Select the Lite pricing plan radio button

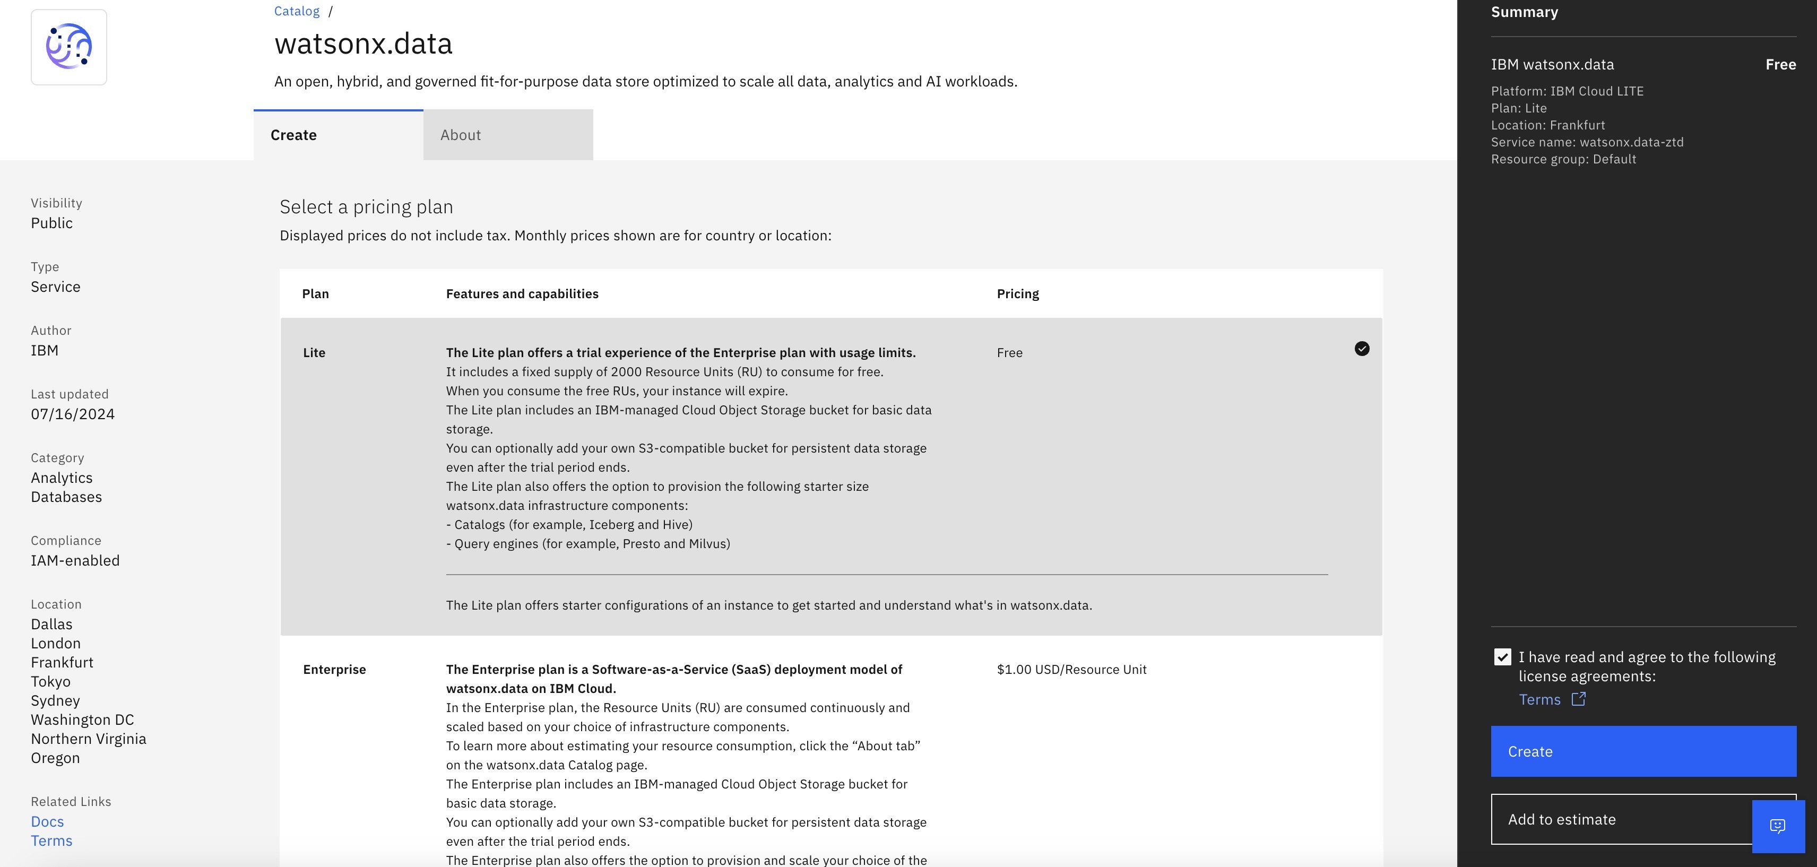coord(1362,350)
